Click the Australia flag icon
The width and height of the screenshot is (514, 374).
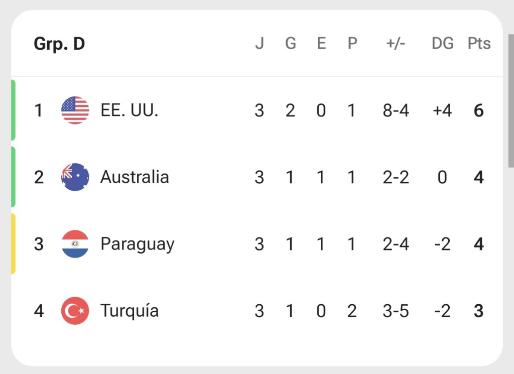point(75,177)
